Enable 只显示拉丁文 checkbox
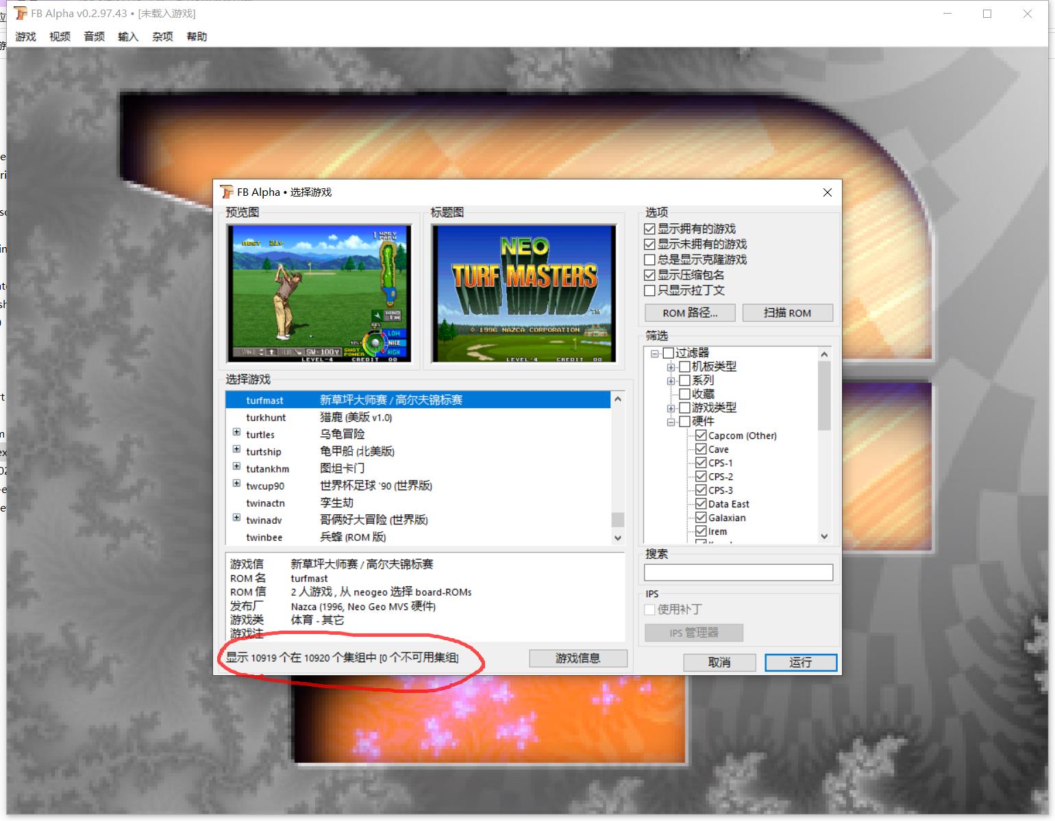 [x=650, y=290]
